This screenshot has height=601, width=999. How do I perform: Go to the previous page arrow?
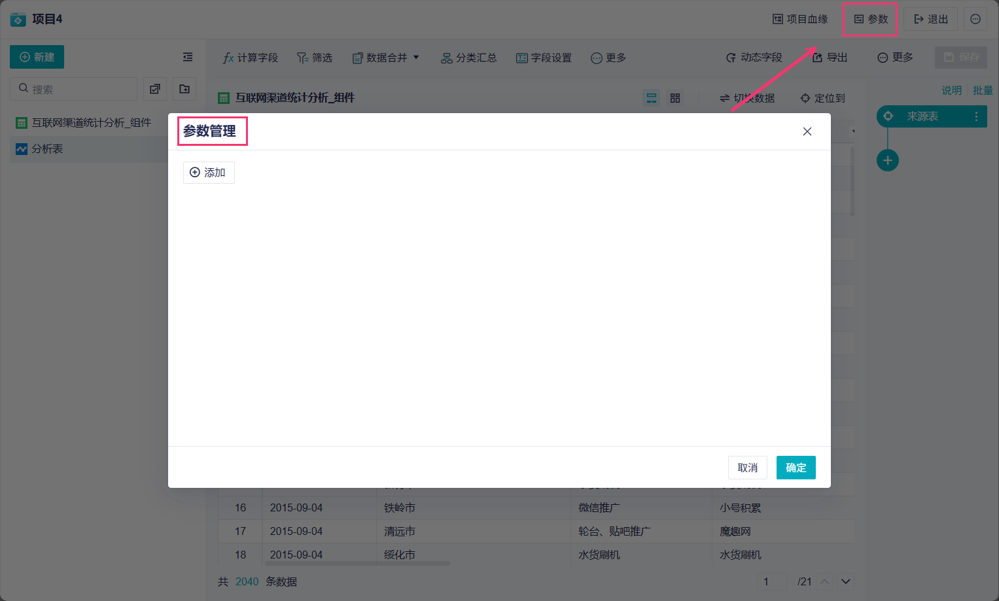pos(826,581)
